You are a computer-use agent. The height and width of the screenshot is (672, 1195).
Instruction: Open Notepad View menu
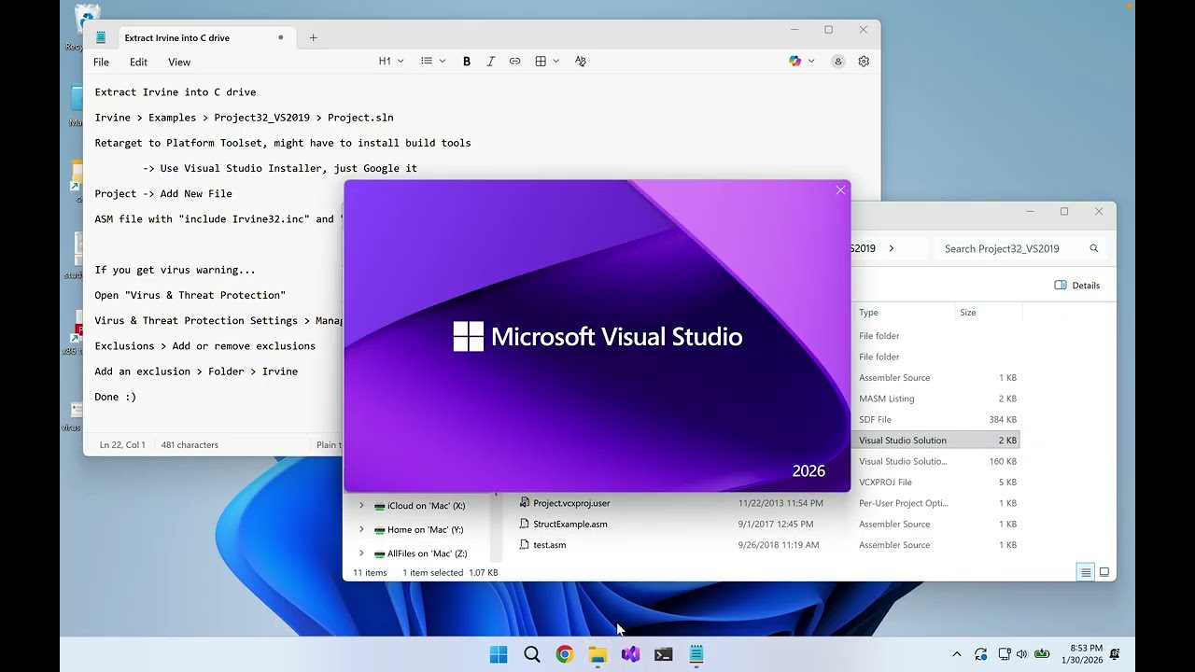click(179, 63)
